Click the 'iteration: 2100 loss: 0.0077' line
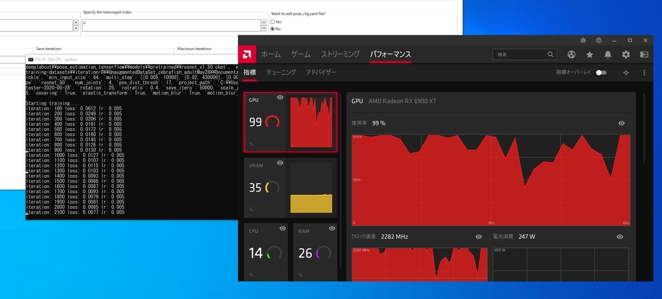Image resolution: width=662 pixels, height=299 pixels. (75, 212)
